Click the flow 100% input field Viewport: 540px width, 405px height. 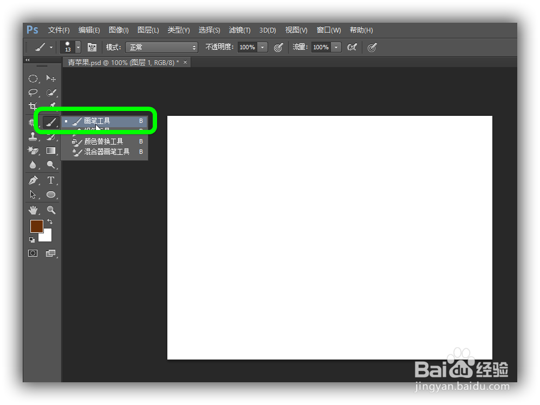pos(321,47)
